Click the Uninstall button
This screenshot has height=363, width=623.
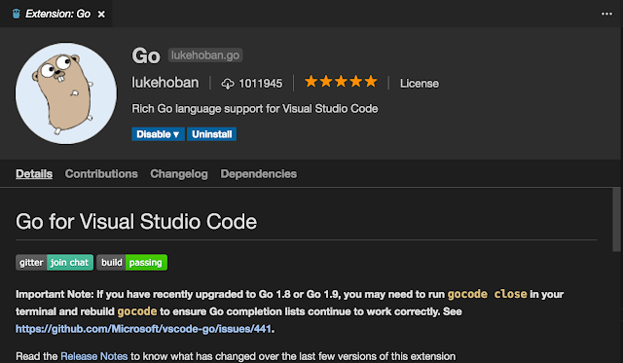[x=212, y=134]
